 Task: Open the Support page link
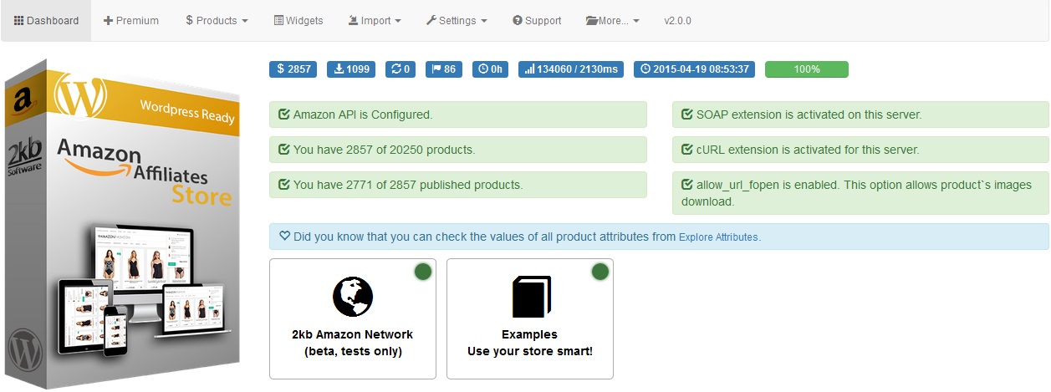click(537, 21)
